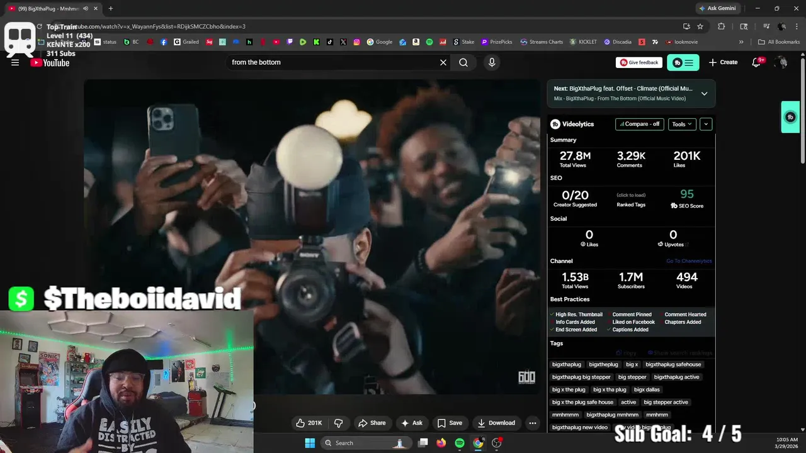Open a new browser tab
806x453 pixels.
click(111, 9)
